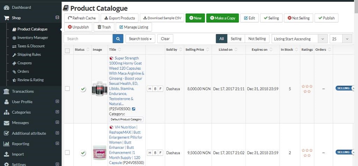Click the Transactions bank icon

tap(6, 92)
